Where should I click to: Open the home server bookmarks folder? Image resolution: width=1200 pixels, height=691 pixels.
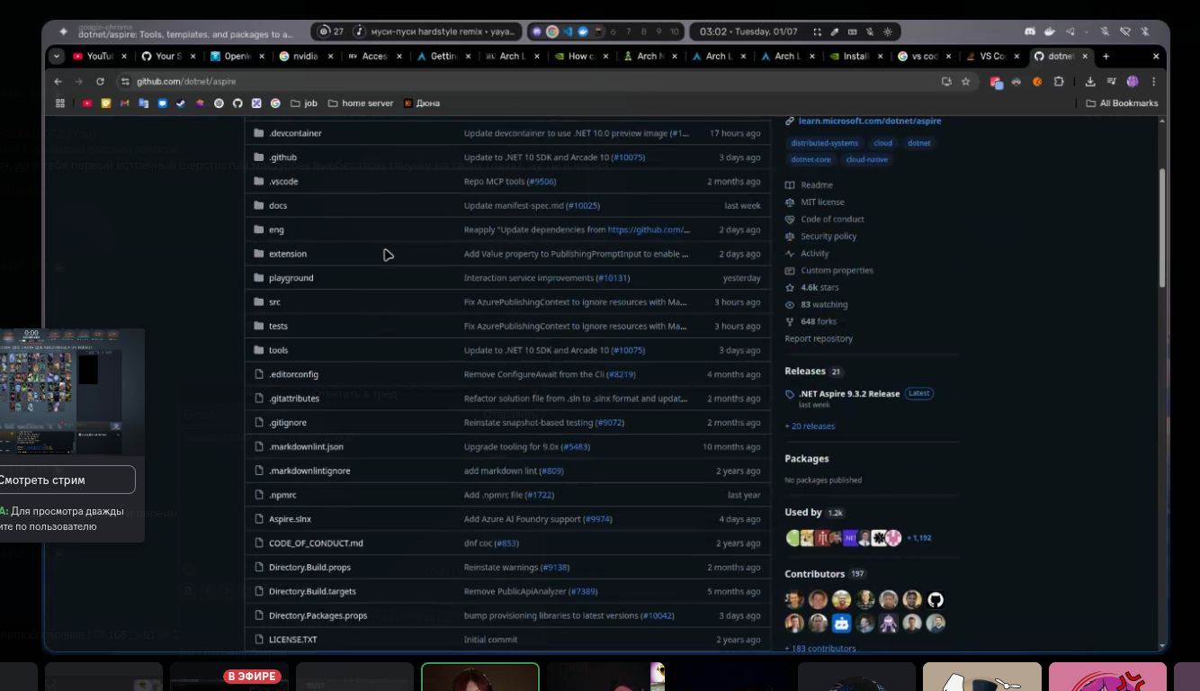(x=361, y=103)
